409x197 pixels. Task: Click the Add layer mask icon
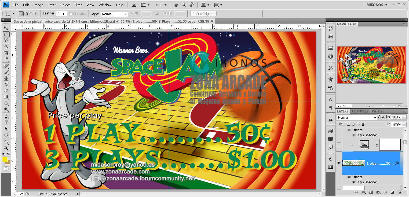click(371, 192)
